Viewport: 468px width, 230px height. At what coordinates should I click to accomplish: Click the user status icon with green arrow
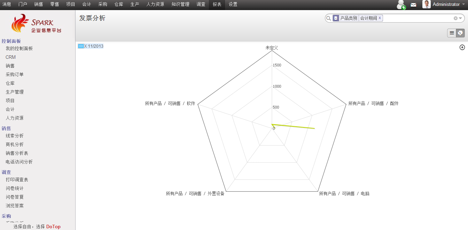pos(401,5)
